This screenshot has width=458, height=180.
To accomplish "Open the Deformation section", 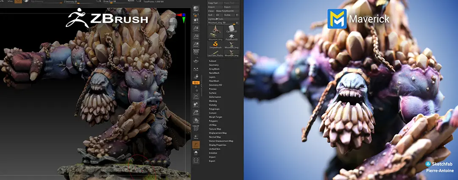I will point(215,97).
